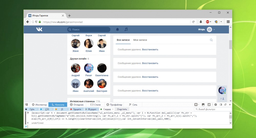
Task: Open the Интересные страницы section link
Action: tap(83, 101)
